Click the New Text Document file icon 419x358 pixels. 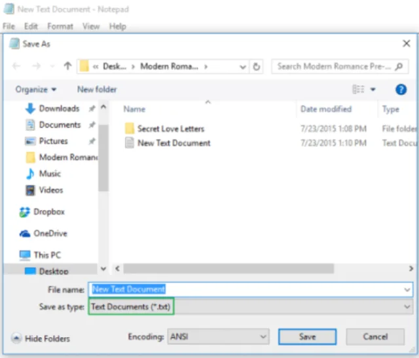[130, 143]
